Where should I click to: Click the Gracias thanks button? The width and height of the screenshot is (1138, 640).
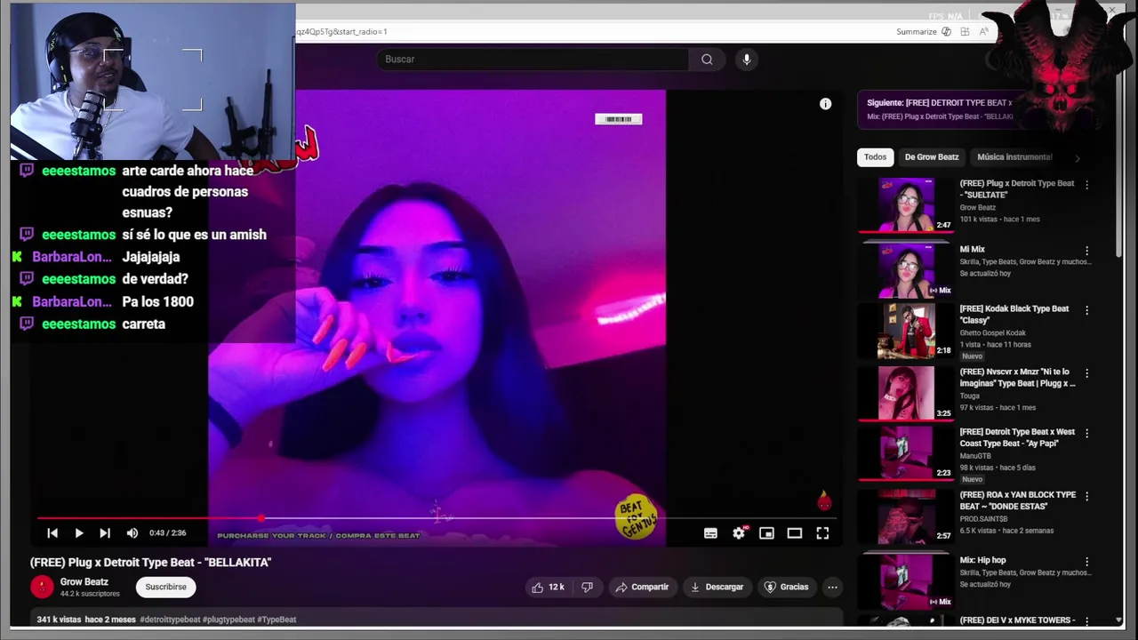[x=787, y=587]
